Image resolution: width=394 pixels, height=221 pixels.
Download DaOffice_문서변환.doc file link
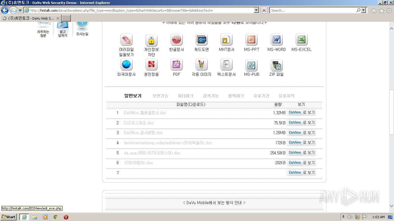pos(143,133)
